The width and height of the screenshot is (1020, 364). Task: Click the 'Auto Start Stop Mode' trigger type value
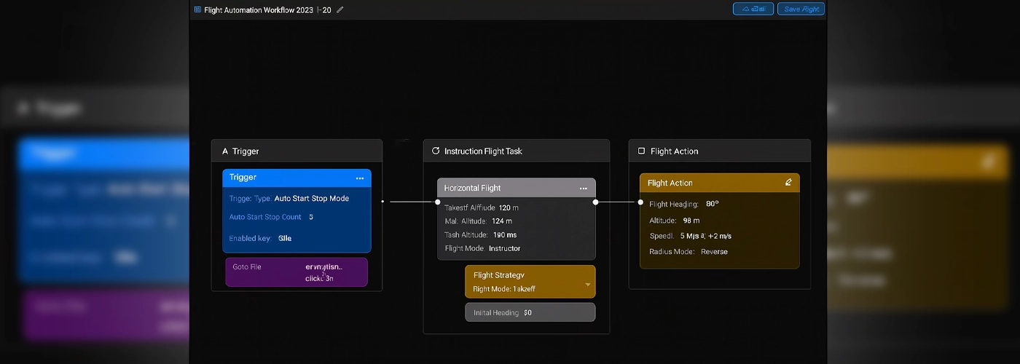(312, 198)
